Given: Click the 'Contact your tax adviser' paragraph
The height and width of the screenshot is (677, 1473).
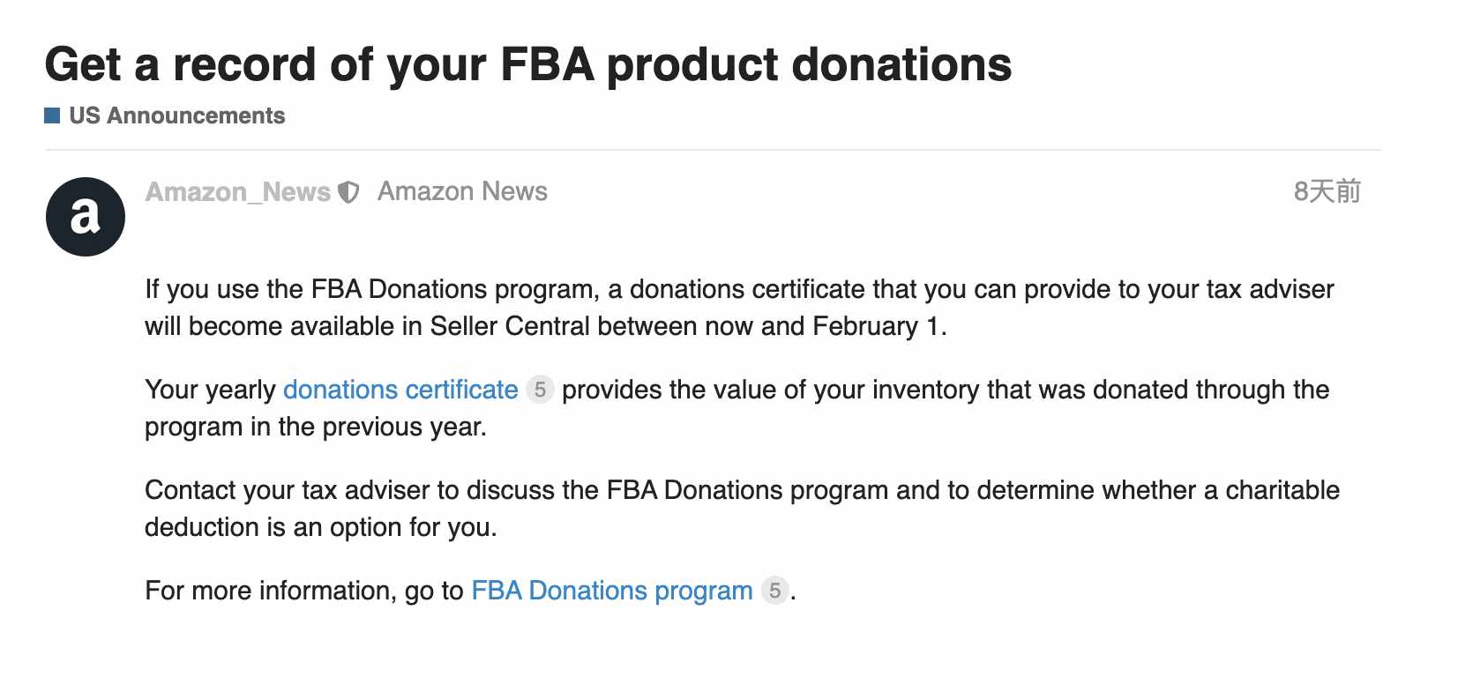Looking at the screenshot, I should (x=742, y=509).
